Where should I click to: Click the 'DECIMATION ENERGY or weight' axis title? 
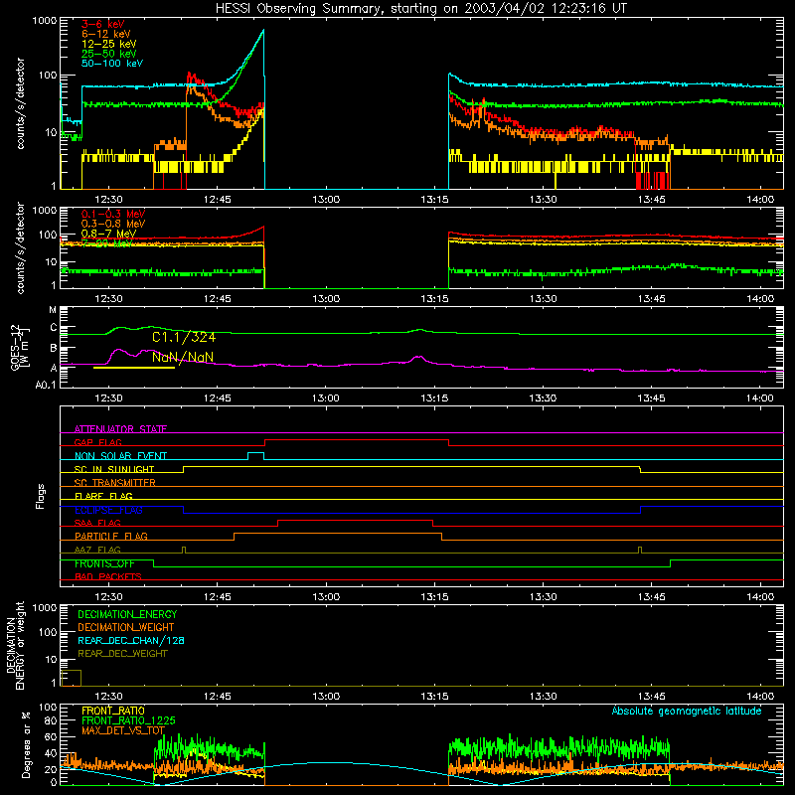click(x=15, y=645)
